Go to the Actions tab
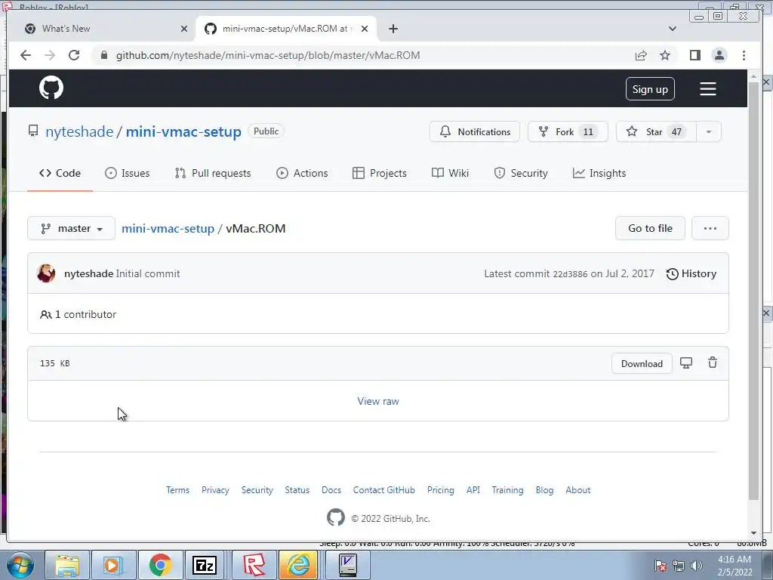Viewport: 773px width, 580px height. point(302,173)
